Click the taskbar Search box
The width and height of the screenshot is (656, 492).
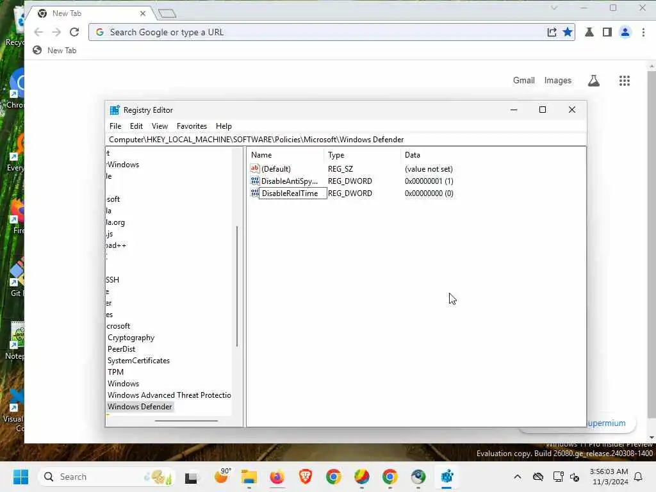coord(107,477)
